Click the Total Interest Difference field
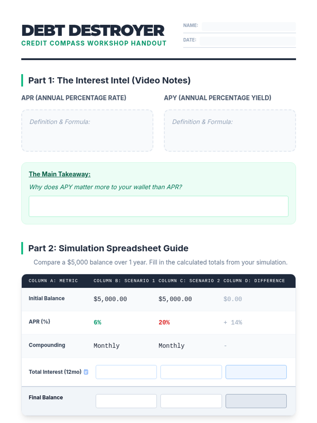Image resolution: width=317 pixels, height=423 pixels. click(256, 372)
